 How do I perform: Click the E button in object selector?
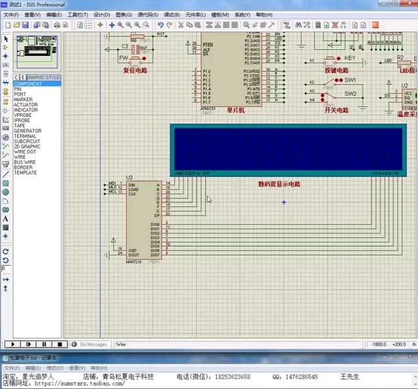[23, 78]
